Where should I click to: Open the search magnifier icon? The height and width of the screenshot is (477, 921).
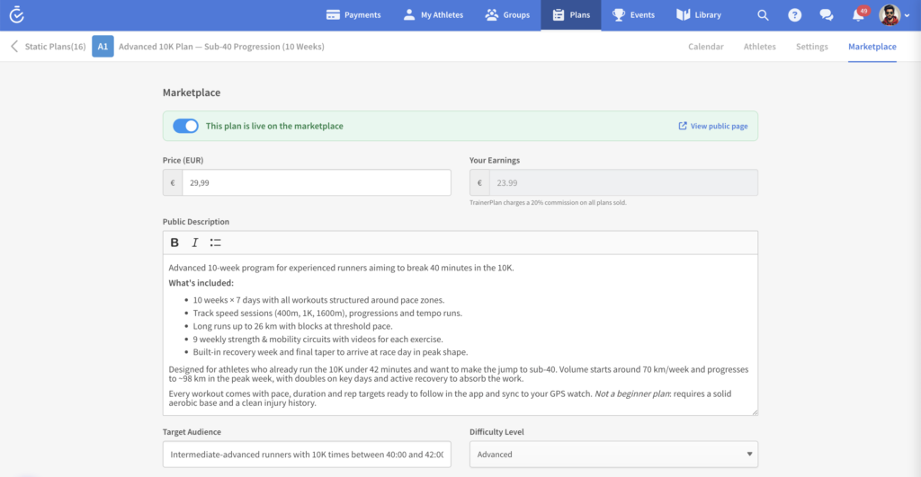click(763, 15)
